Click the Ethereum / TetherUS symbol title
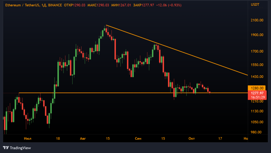This screenshot has height=153, width=271. [22, 5]
